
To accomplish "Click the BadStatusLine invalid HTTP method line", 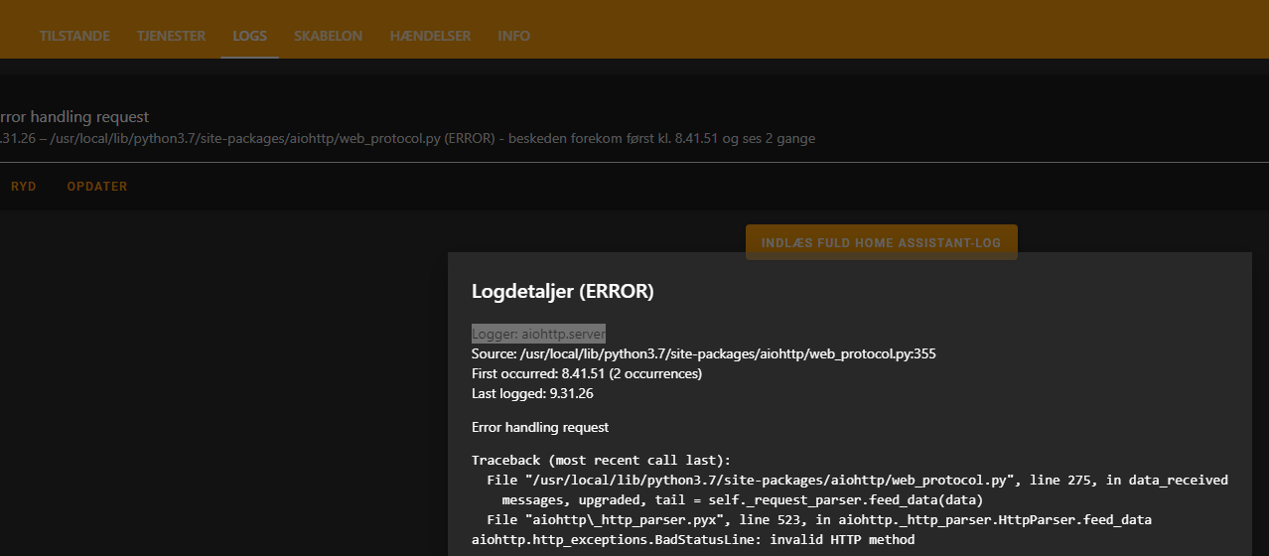I will point(692,539).
